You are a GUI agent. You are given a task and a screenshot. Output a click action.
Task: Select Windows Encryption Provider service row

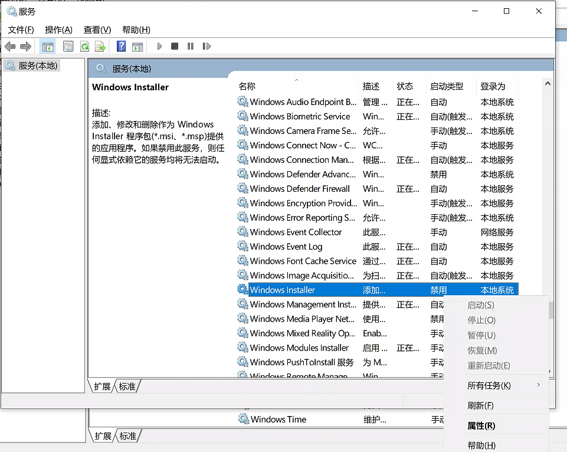[x=377, y=203]
